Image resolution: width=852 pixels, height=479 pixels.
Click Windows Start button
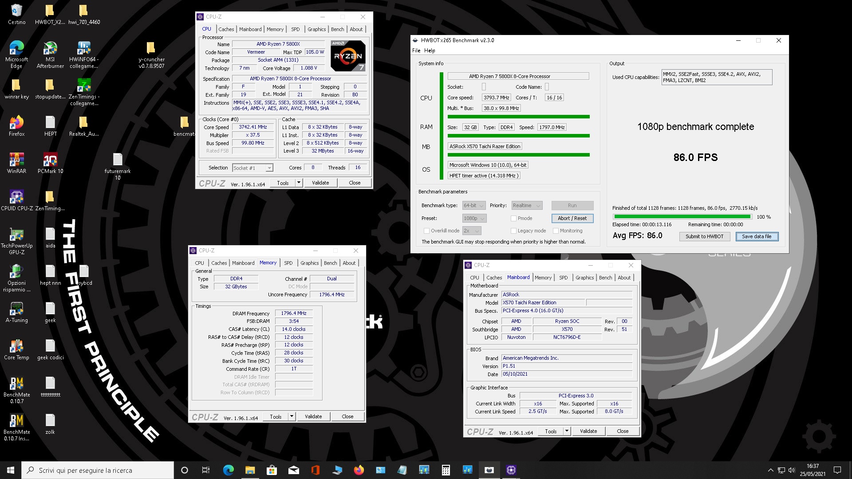tap(11, 470)
